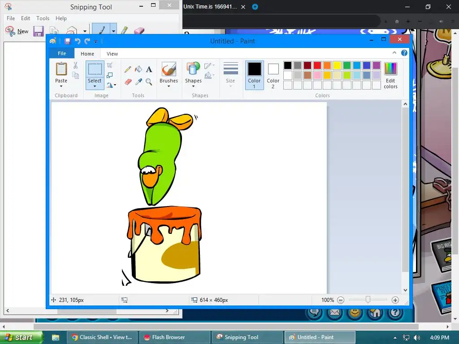Click the Edit colors button
The width and height of the screenshot is (459, 344).
click(x=390, y=75)
